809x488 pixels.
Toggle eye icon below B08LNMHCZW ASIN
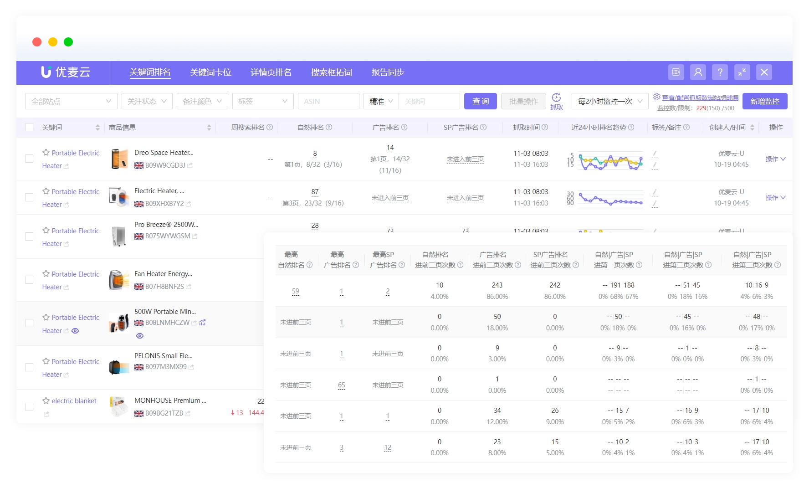point(140,336)
